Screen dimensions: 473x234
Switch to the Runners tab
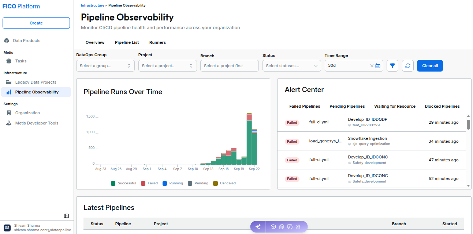tap(157, 42)
